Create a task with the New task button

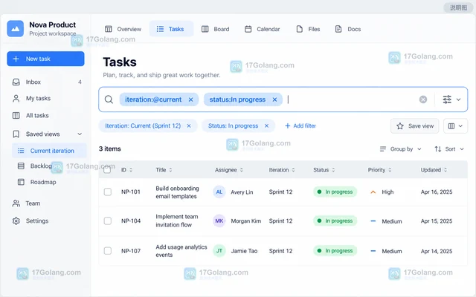(45, 59)
